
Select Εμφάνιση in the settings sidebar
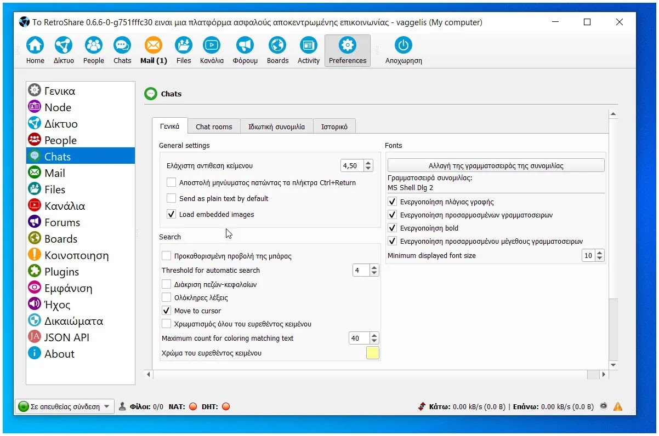click(x=81, y=288)
